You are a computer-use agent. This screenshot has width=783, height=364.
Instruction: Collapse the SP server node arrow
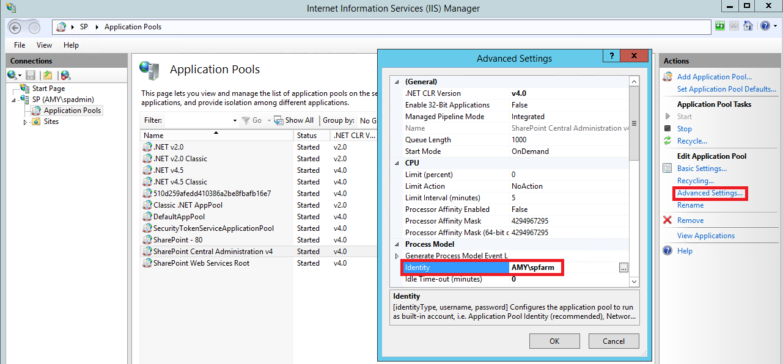(14, 100)
